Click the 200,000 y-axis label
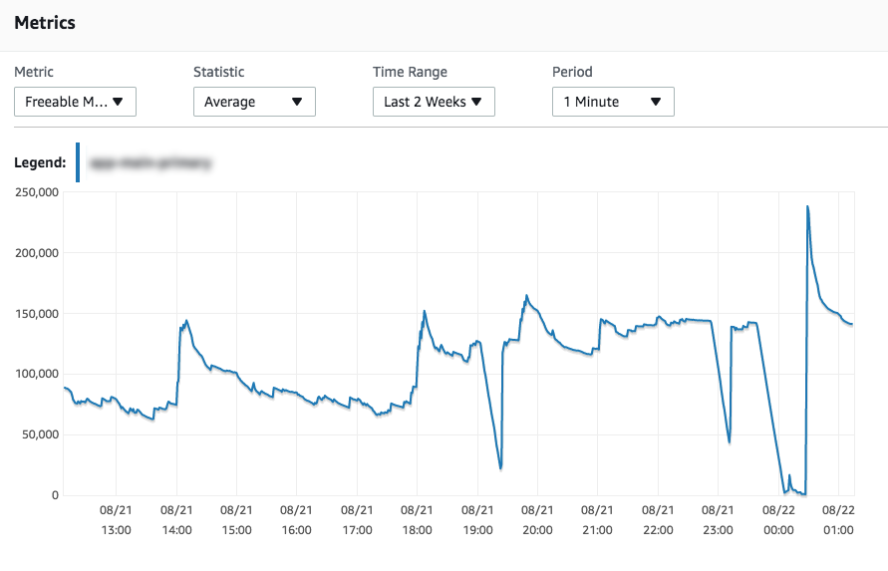Screen dimensions: 888x571 (37, 253)
